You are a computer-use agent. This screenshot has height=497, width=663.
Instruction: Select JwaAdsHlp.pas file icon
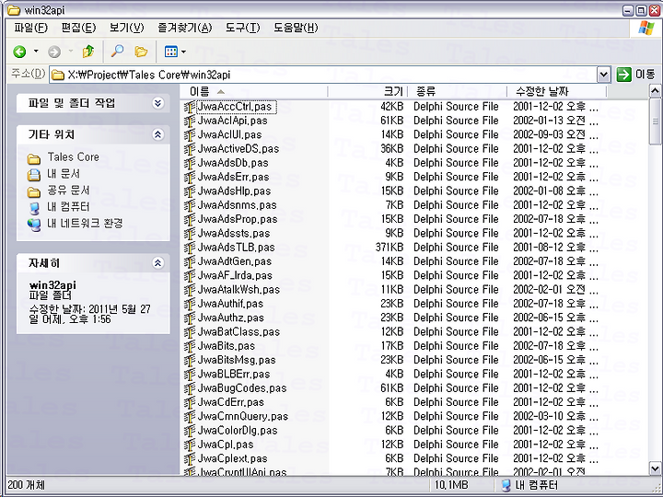(x=190, y=191)
